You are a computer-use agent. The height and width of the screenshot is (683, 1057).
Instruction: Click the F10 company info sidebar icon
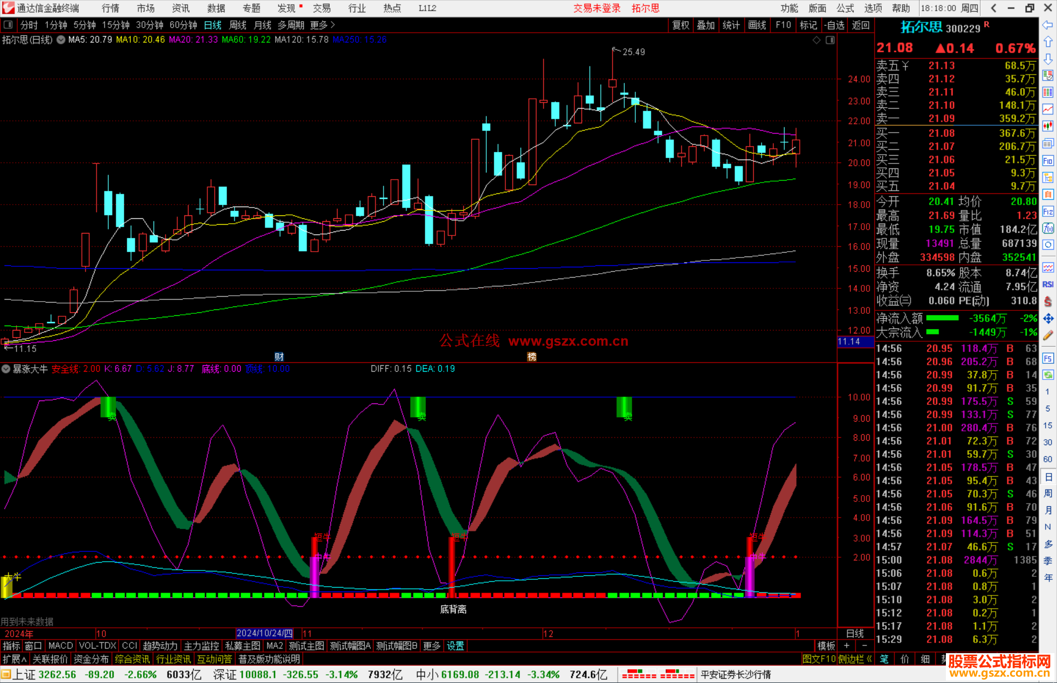(1048, 161)
